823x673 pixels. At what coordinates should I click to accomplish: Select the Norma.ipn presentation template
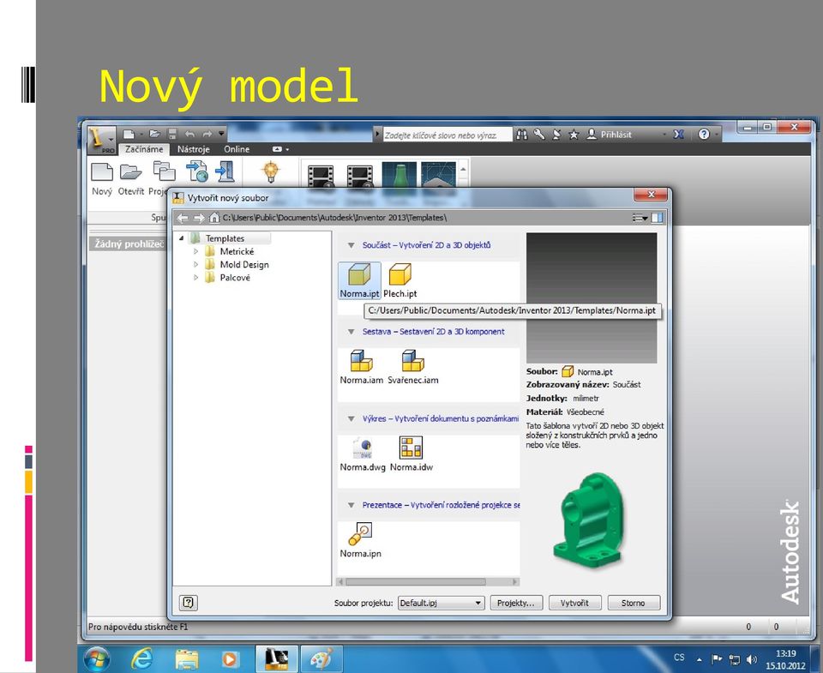click(361, 540)
